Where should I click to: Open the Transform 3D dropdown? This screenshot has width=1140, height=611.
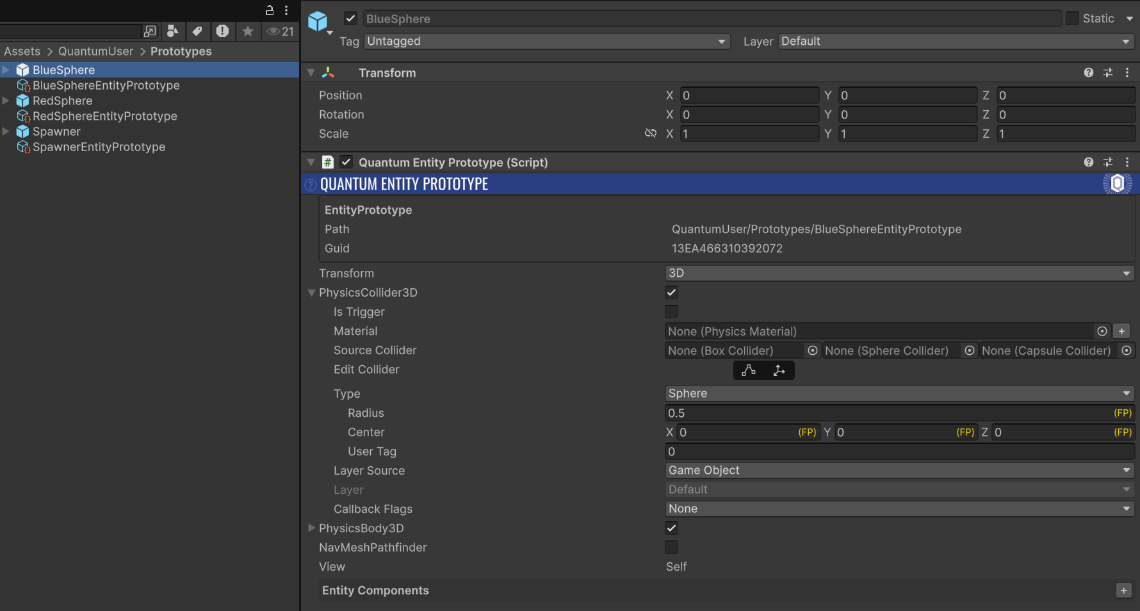[900, 273]
